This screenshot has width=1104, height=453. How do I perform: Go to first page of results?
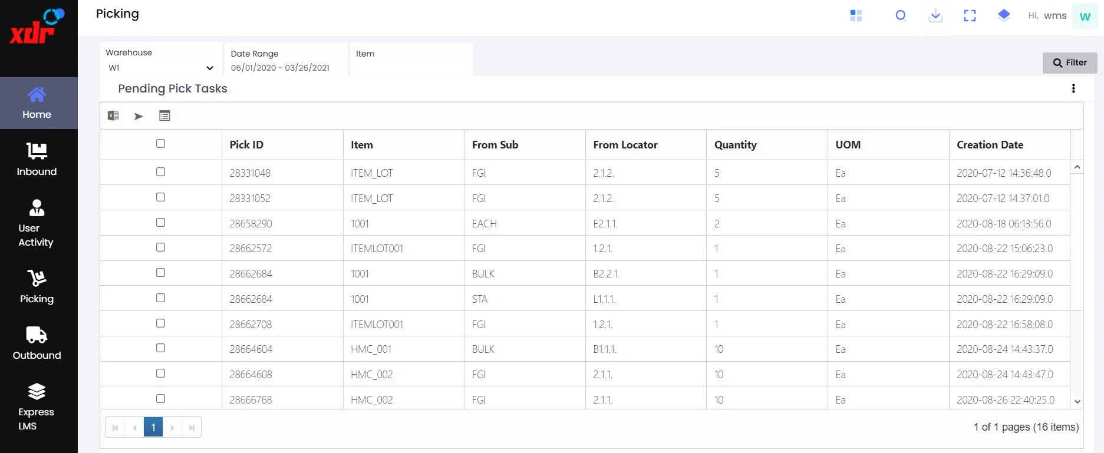pyautogui.click(x=115, y=427)
